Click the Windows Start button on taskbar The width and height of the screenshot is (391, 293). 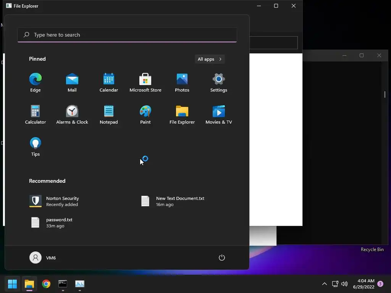12,284
